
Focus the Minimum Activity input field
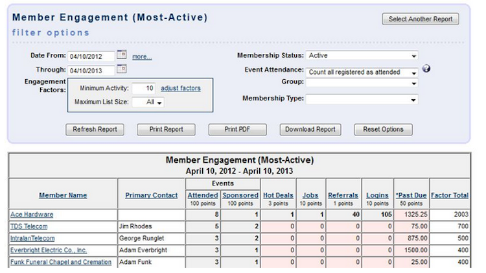[144, 88]
